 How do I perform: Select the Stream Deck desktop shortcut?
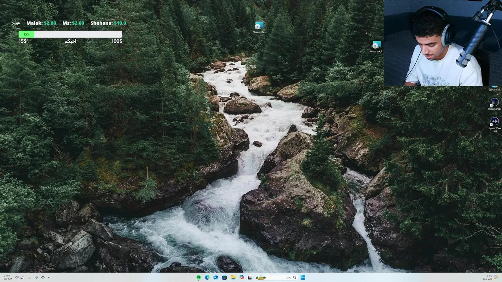coord(495,104)
